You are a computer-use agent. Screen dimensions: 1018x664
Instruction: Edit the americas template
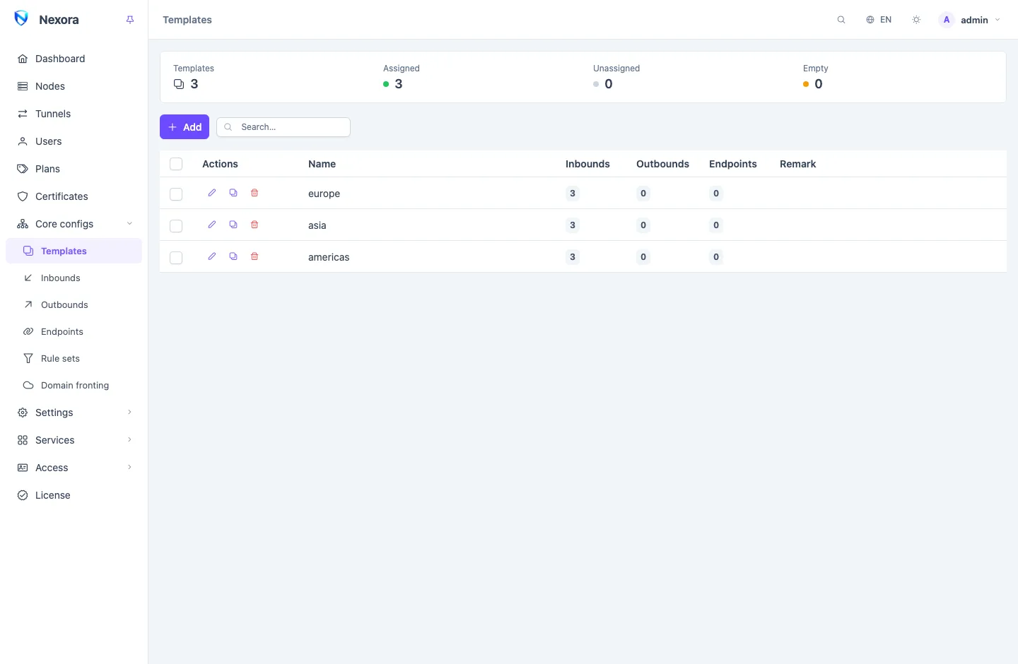pos(212,256)
